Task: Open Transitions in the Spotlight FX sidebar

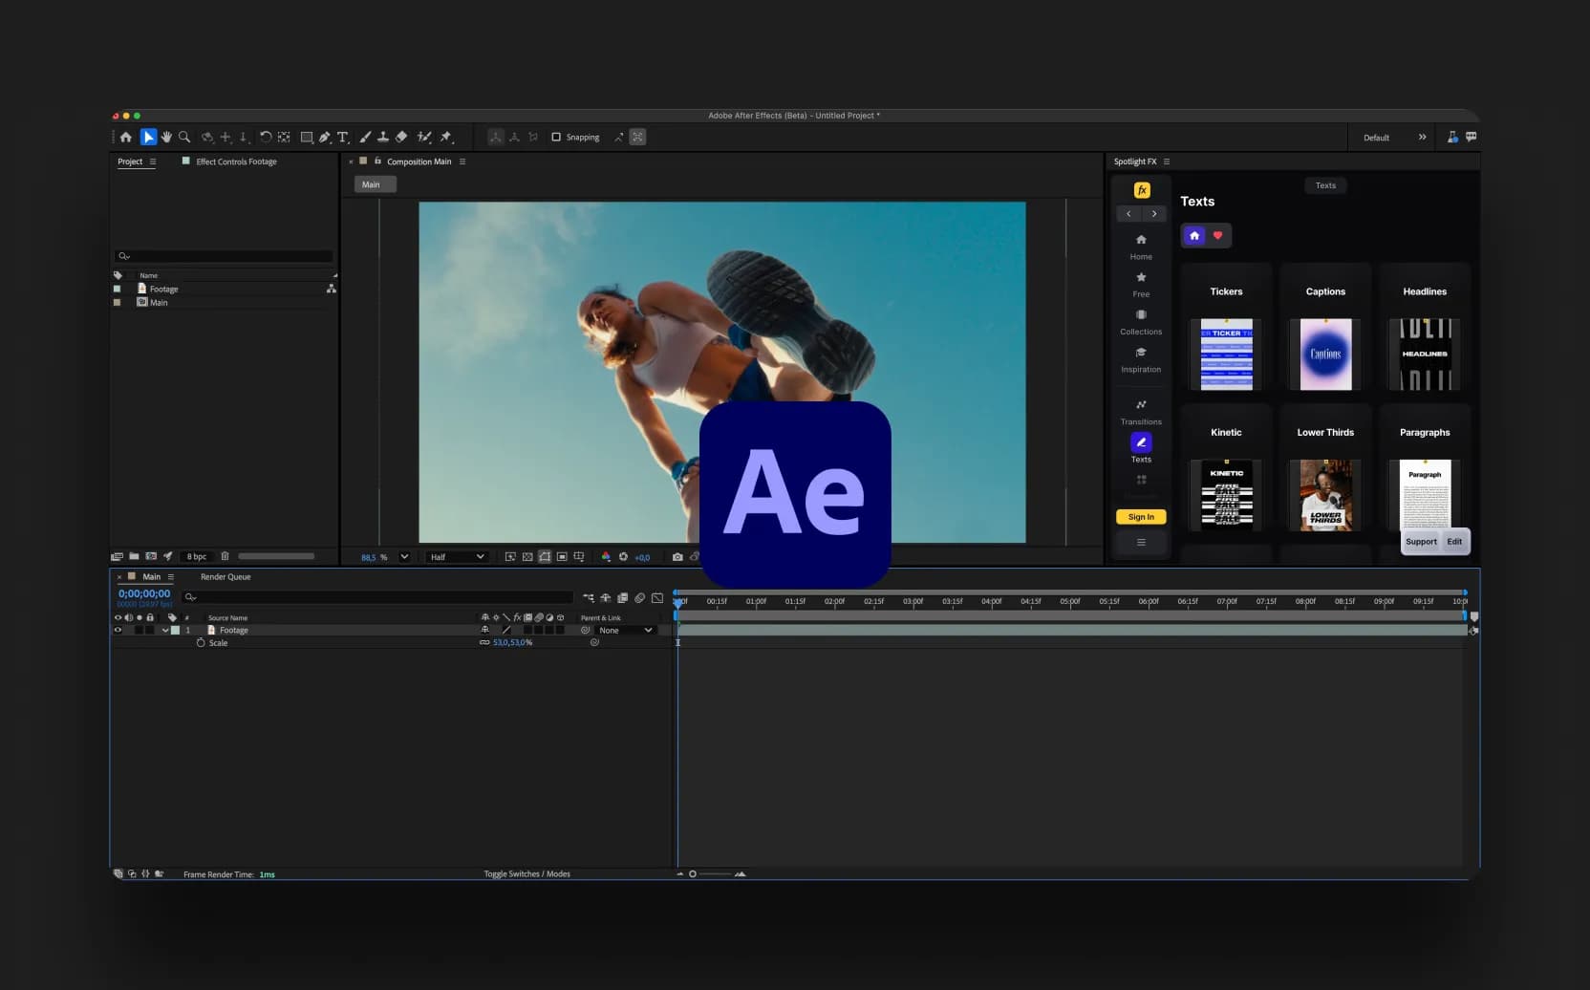Action: (1141, 411)
